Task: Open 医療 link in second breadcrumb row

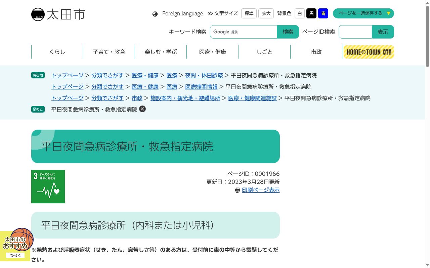Action: coord(172,87)
